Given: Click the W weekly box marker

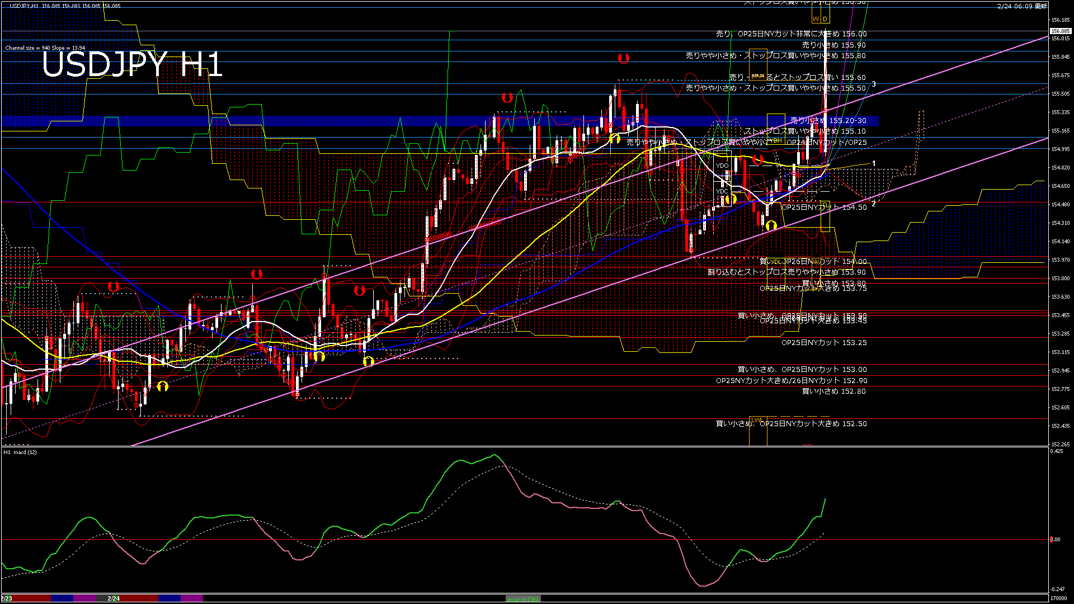Looking at the screenshot, I should click(816, 19).
